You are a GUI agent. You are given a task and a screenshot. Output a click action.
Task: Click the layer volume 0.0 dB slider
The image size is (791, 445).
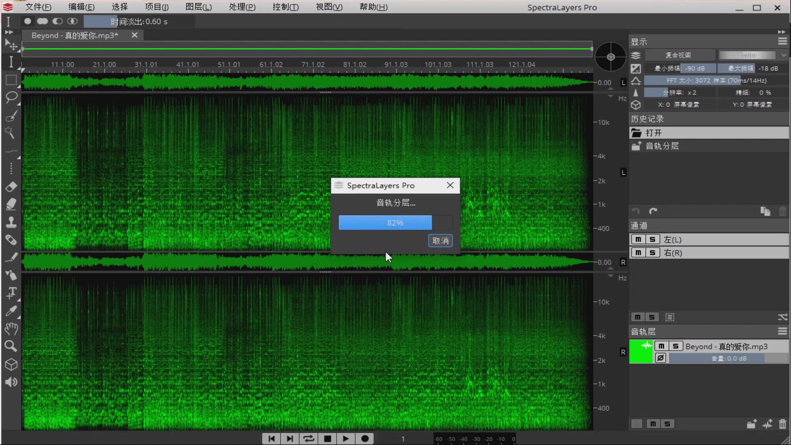[728, 358]
